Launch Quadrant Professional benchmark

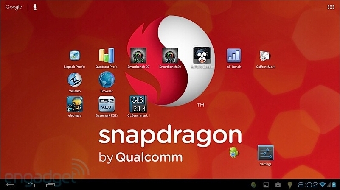click(107, 56)
